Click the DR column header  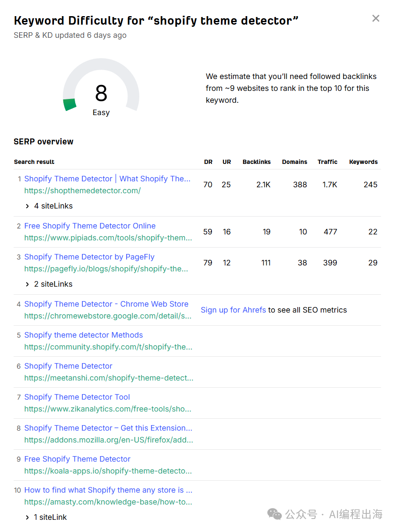pyautogui.click(x=208, y=162)
